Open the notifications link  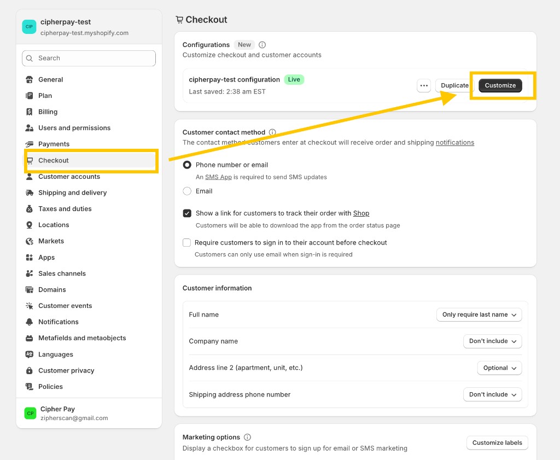click(454, 143)
